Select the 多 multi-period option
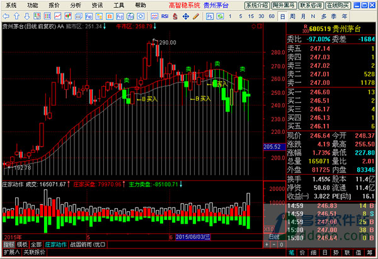378x259 pixels. tap(324, 16)
